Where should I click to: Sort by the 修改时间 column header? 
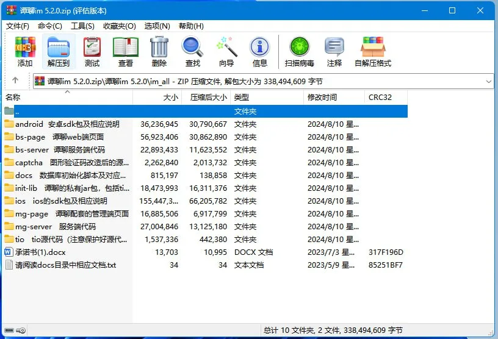[x=334, y=97]
